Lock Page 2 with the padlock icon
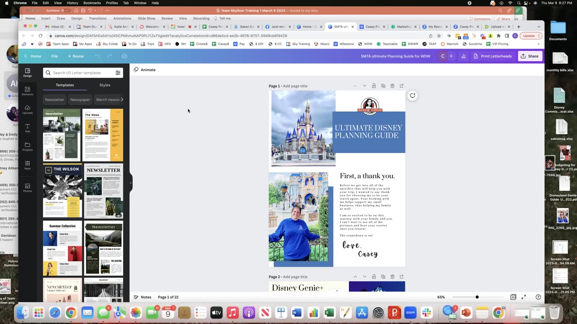Screen dimensions: 577x324 point(374,277)
